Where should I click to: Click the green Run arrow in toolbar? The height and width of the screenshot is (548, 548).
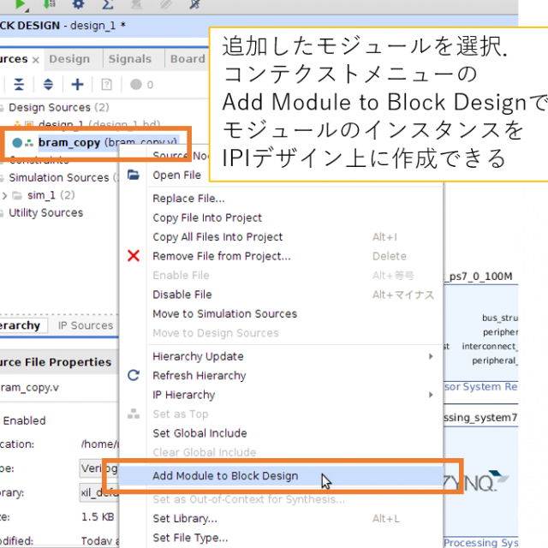pyautogui.click(x=21, y=4)
